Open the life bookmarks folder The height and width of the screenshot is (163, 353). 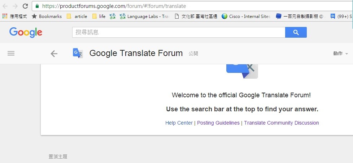click(99, 17)
